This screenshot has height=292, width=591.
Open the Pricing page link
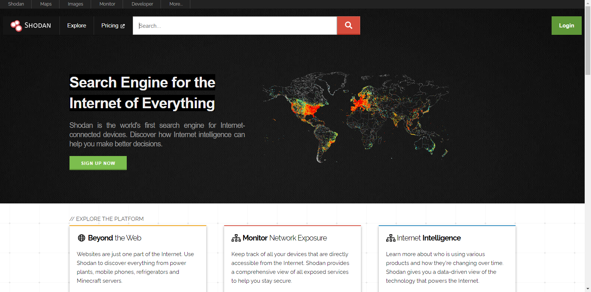click(113, 26)
